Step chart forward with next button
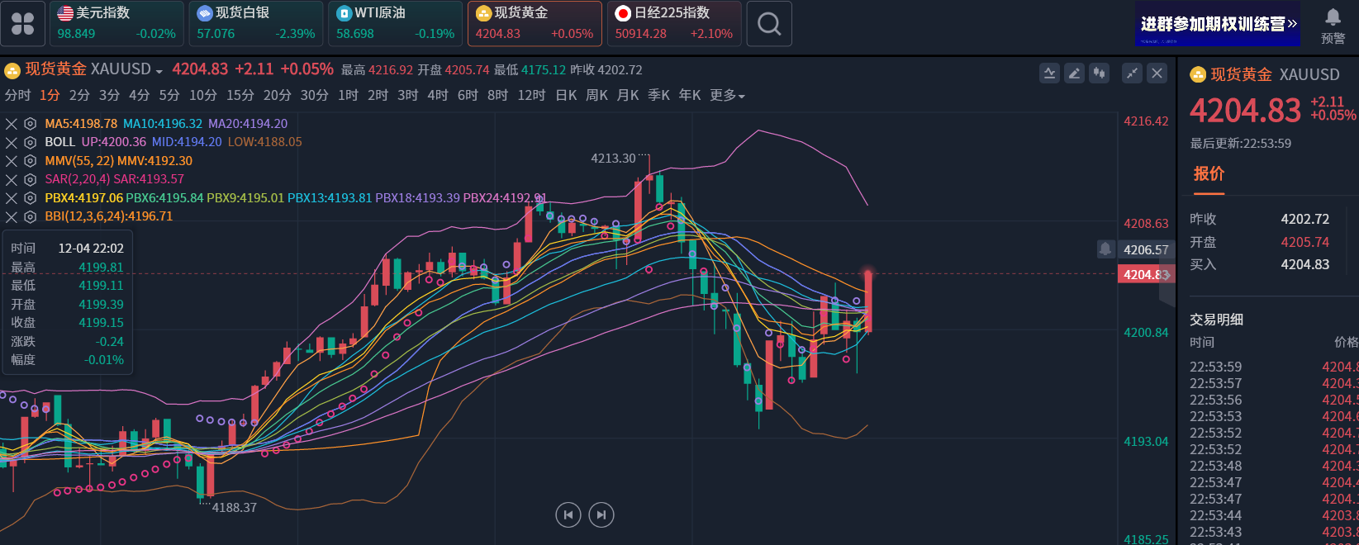Screen dimensions: 1359x545 (x=601, y=515)
